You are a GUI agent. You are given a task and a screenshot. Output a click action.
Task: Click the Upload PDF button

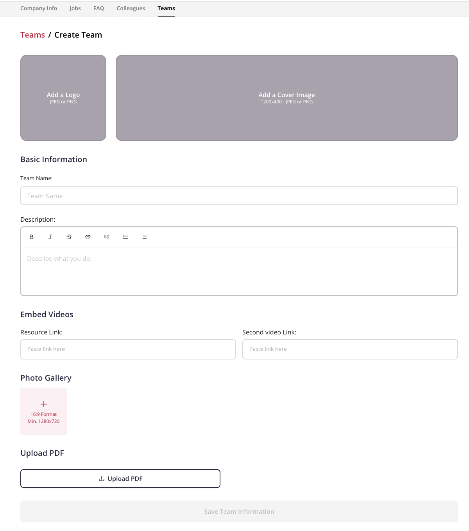[x=120, y=479]
